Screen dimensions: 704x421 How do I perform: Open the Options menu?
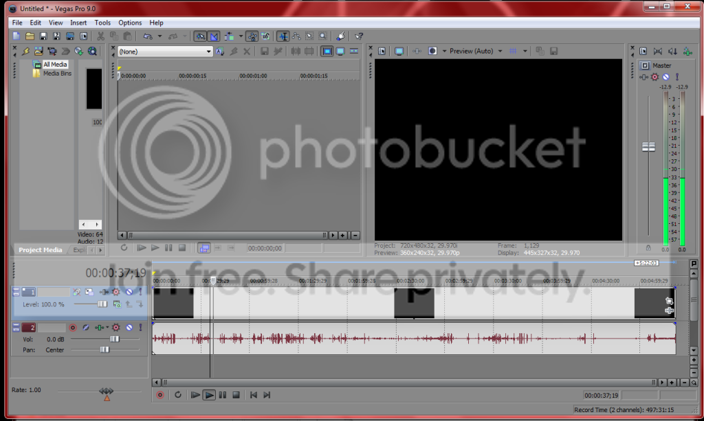point(130,23)
